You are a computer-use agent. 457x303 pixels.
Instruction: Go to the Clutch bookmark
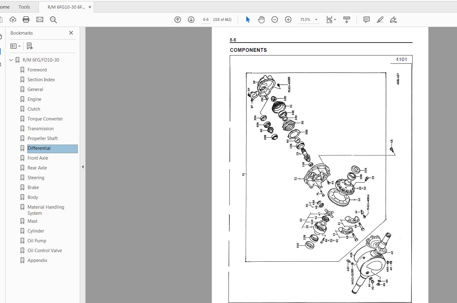click(x=34, y=109)
